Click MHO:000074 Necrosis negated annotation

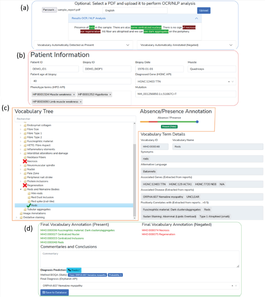[x=156, y=230]
